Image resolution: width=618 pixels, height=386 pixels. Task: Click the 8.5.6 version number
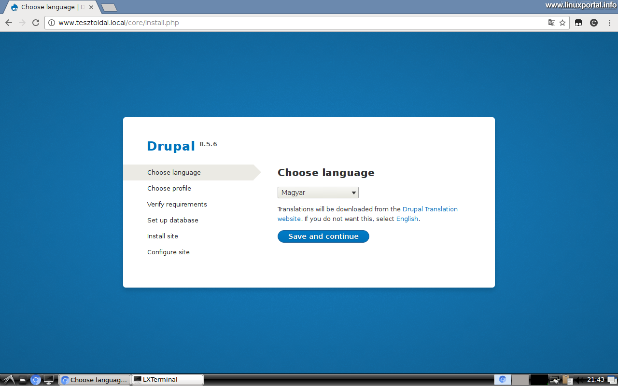point(208,144)
